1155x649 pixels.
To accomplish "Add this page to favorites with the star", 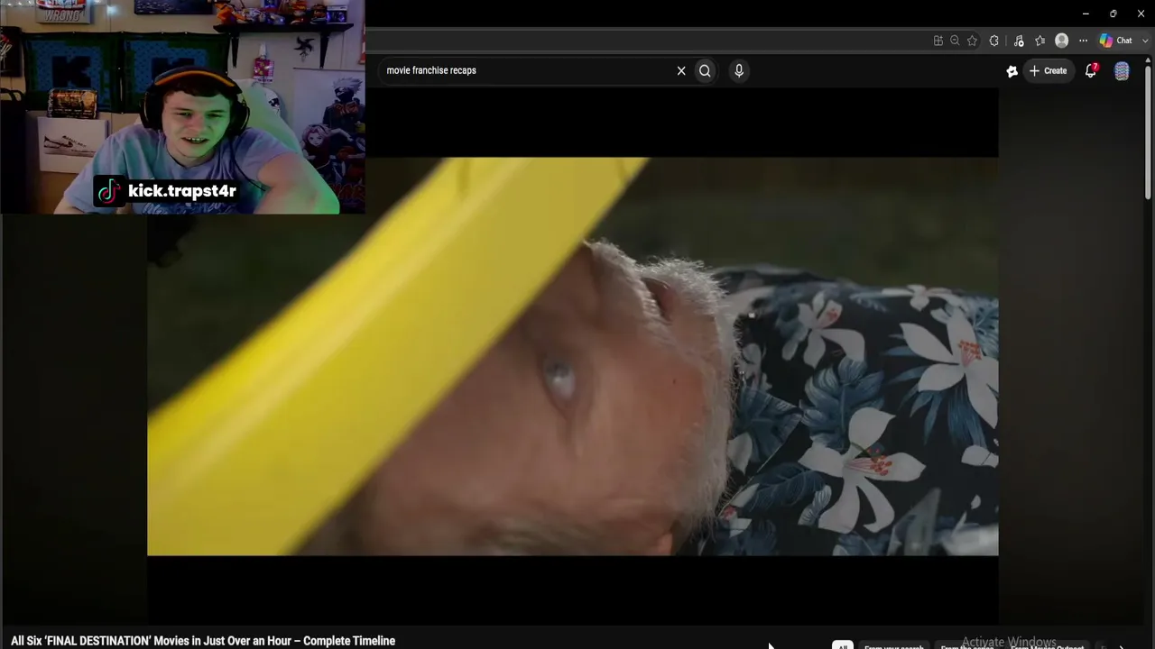I will click(972, 41).
